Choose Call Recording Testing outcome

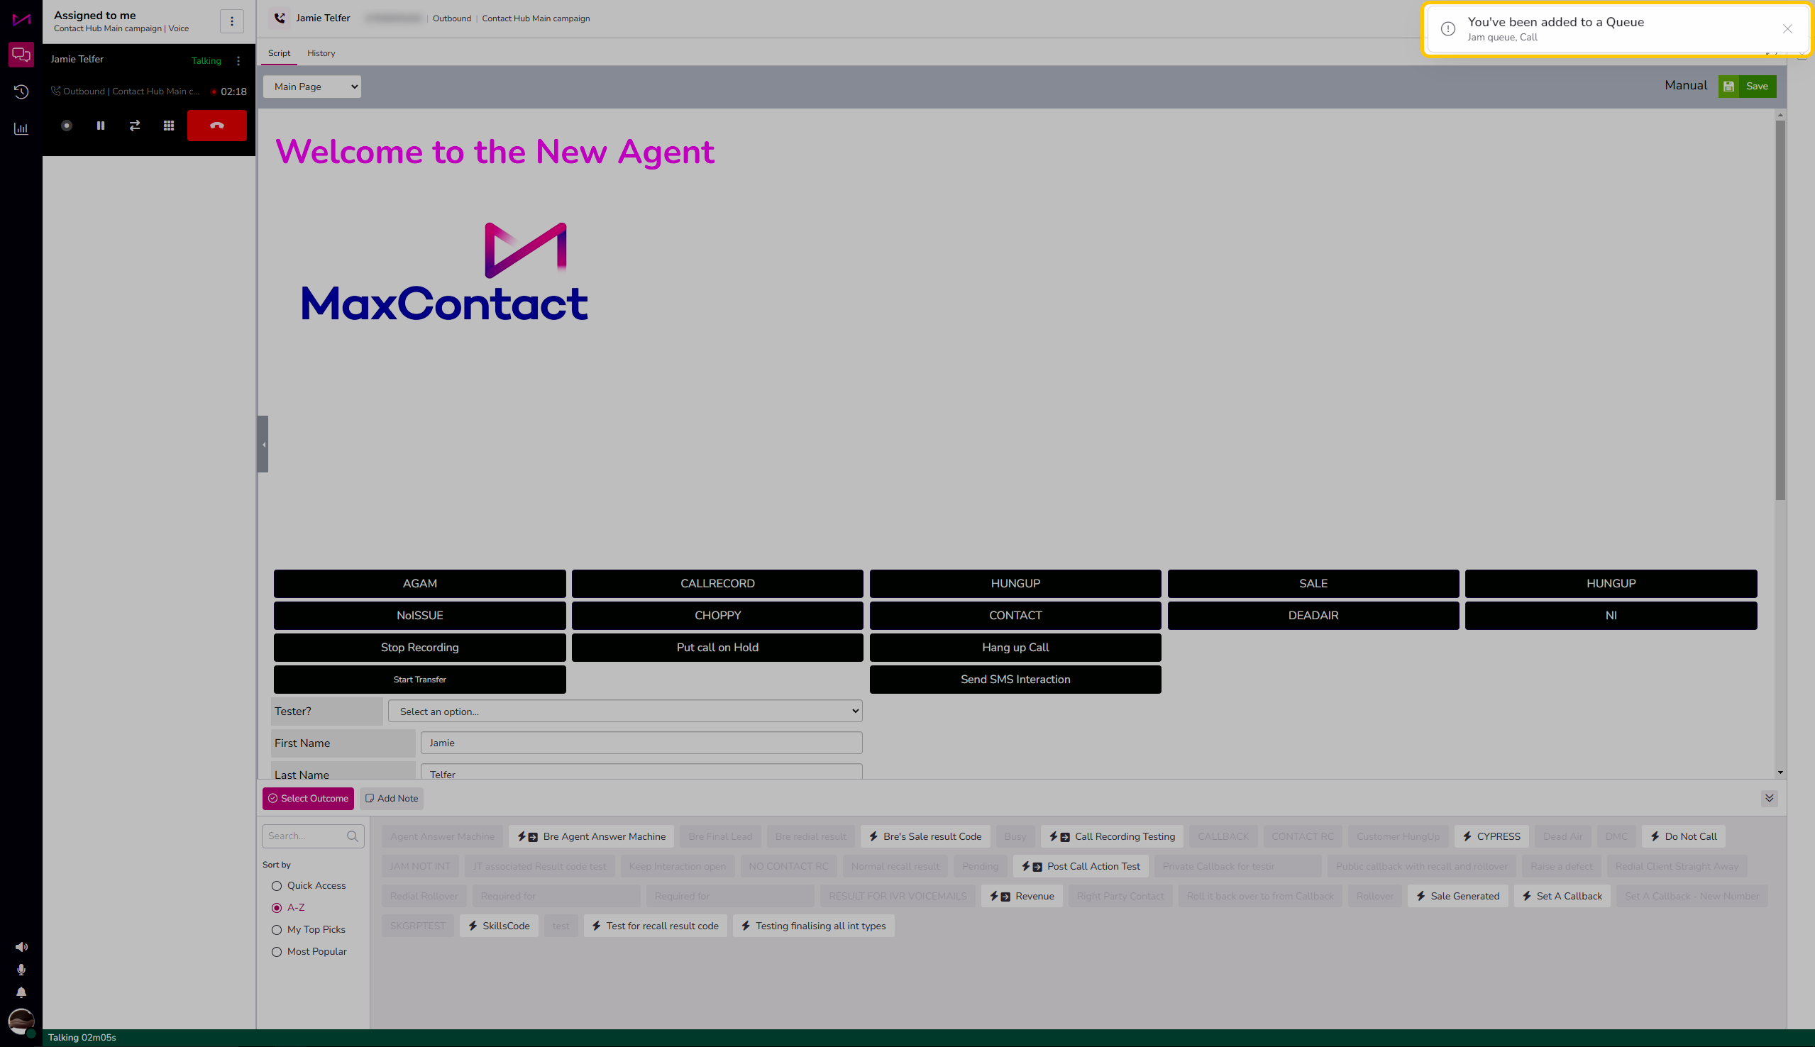point(1113,836)
